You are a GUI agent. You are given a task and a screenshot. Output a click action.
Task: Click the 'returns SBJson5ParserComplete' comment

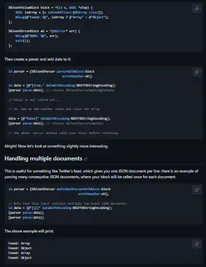click(x=75, y=123)
